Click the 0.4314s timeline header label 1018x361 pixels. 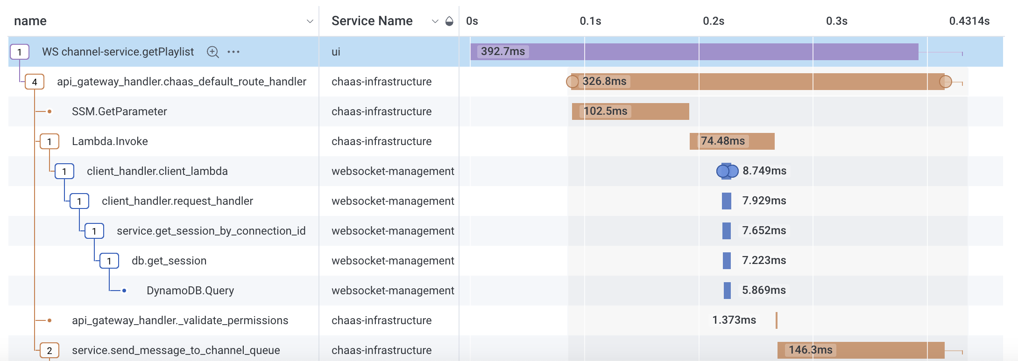(969, 21)
